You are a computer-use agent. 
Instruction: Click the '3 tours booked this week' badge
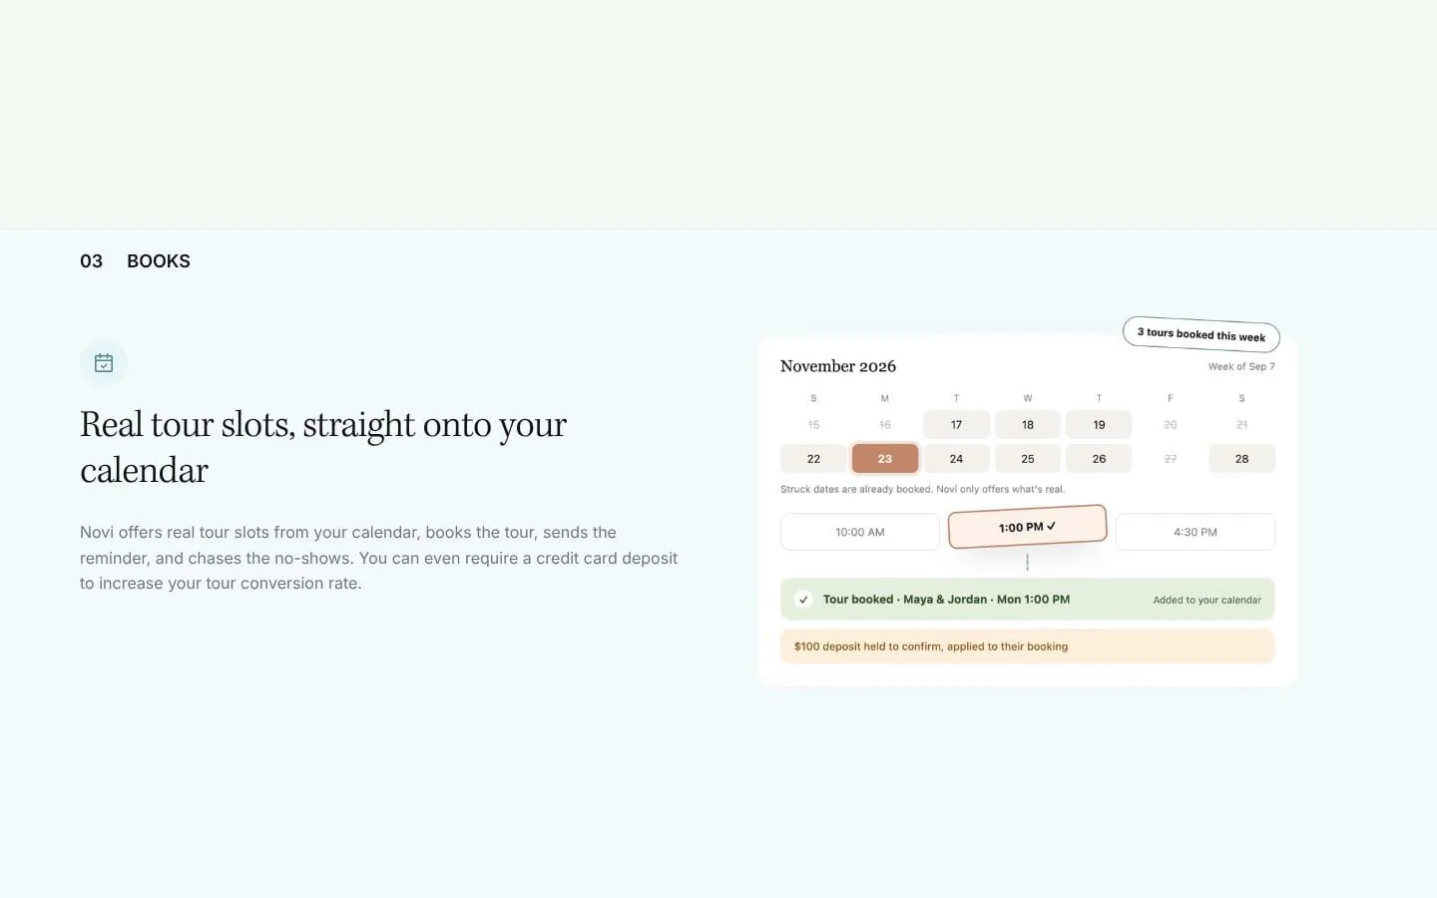coord(1201,334)
